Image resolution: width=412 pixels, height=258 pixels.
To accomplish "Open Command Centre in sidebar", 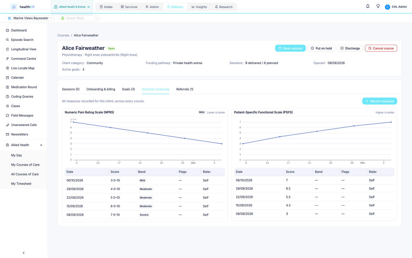I will [x=23, y=59].
